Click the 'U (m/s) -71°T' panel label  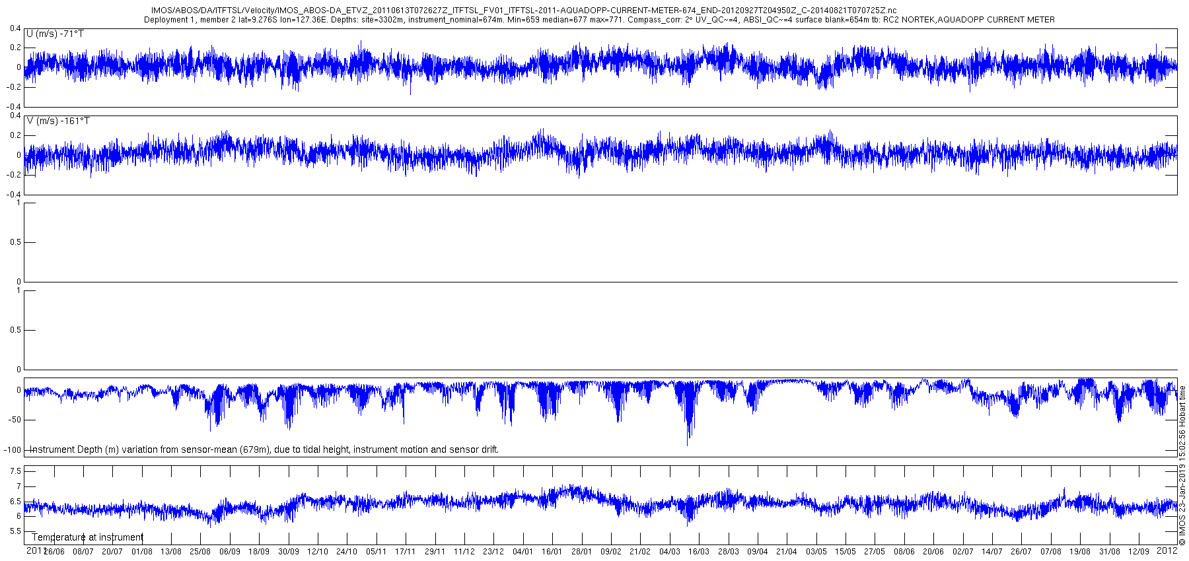coord(55,34)
